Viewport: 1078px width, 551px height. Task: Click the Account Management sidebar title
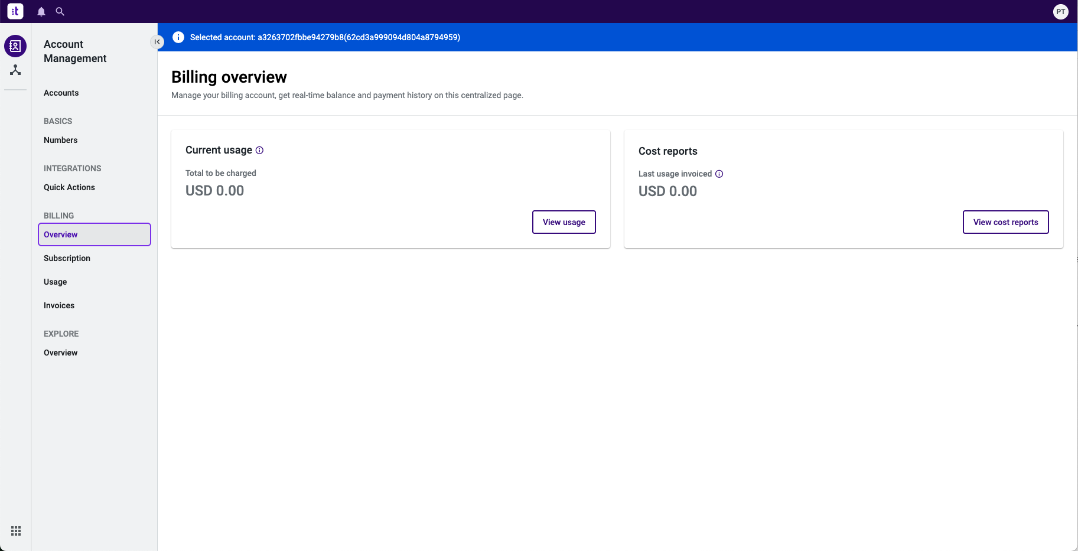pyautogui.click(x=75, y=51)
